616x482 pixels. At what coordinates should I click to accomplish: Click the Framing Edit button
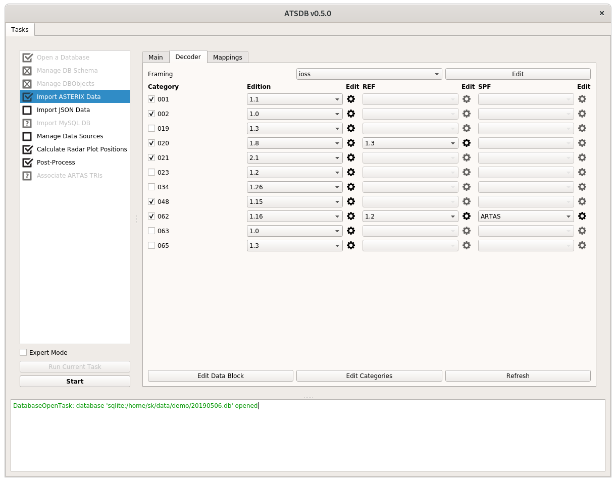[518, 74]
